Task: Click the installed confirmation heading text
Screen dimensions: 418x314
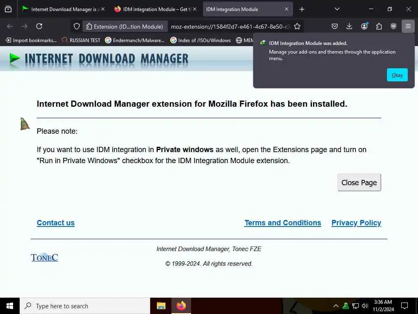Action: [x=192, y=103]
